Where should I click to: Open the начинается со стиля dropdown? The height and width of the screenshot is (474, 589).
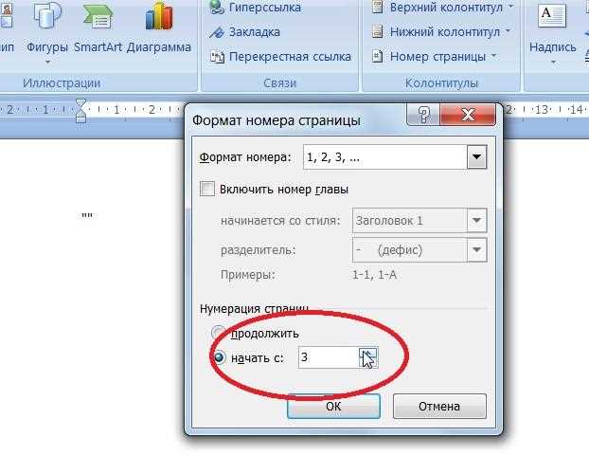(x=476, y=221)
